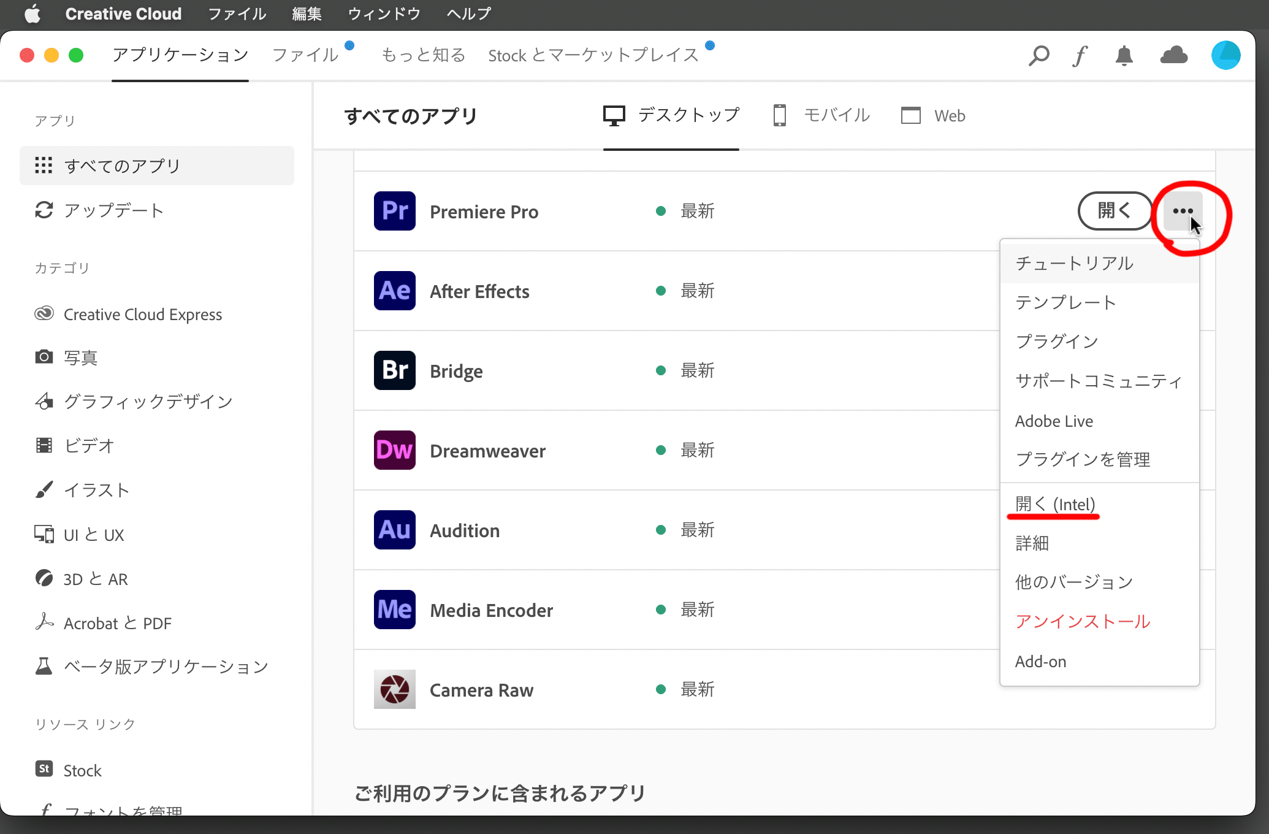Click the Media Encoder app icon
1269x834 pixels.
392,611
